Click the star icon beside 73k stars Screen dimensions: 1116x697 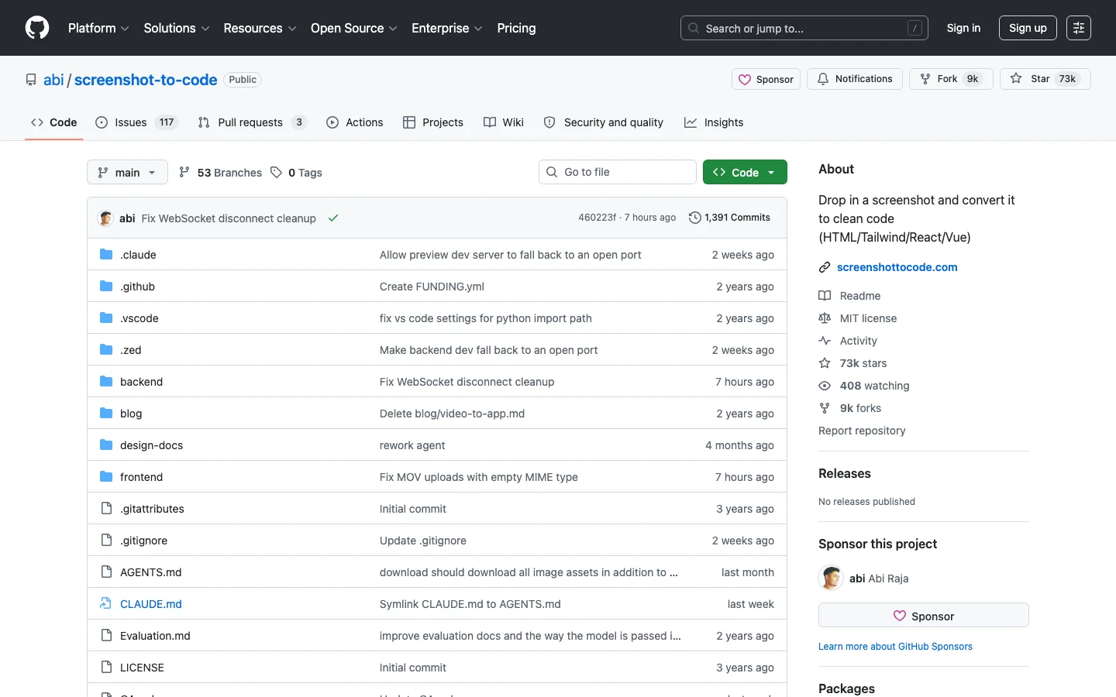(825, 363)
